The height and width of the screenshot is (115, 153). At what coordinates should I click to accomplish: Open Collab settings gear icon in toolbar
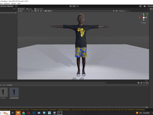pyautogui.click(x=141, y=6)
